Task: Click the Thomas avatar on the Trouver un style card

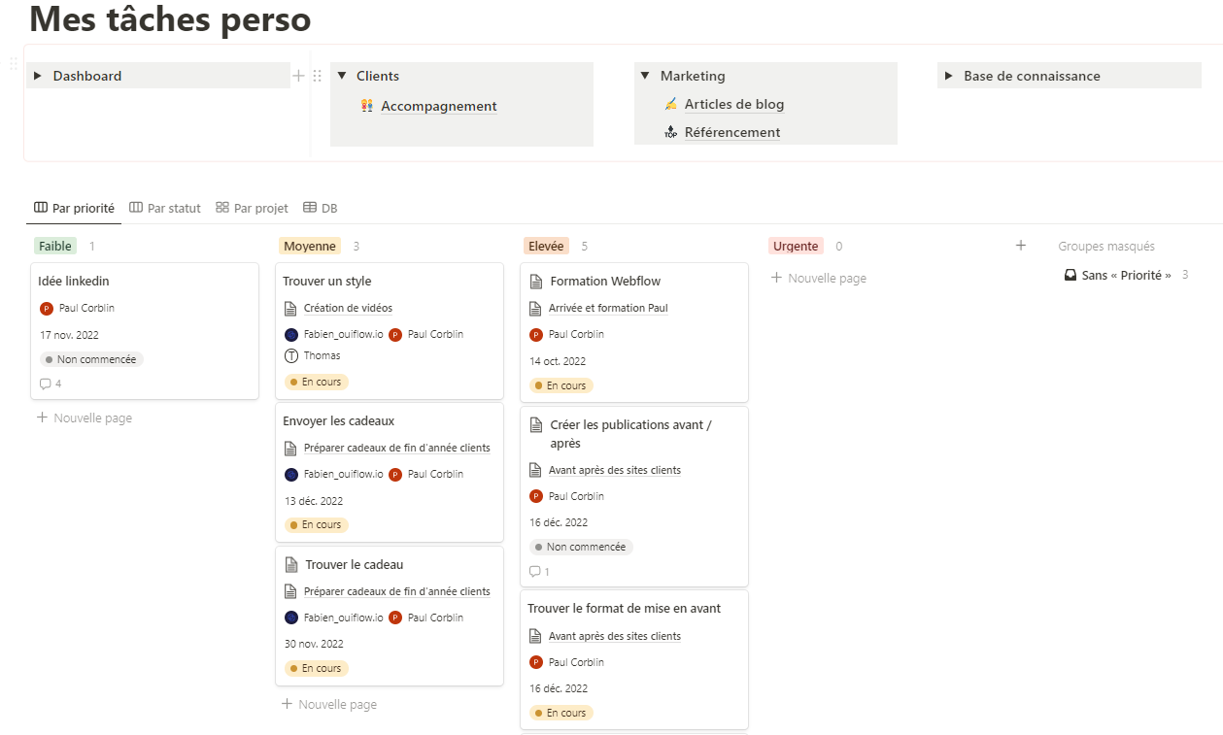Action: pos(293,355)
